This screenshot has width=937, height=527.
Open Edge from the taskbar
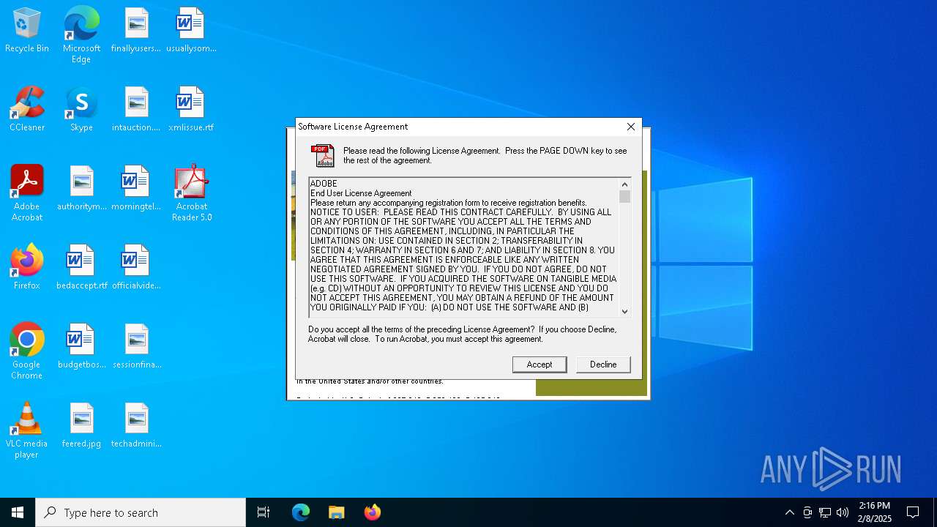click(x=301, y=512)
